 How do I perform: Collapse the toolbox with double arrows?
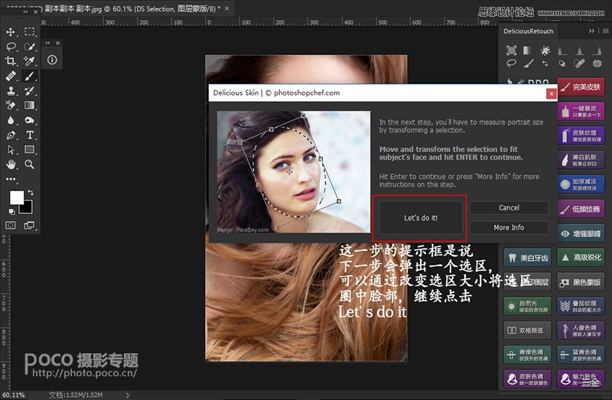[25, 12]
